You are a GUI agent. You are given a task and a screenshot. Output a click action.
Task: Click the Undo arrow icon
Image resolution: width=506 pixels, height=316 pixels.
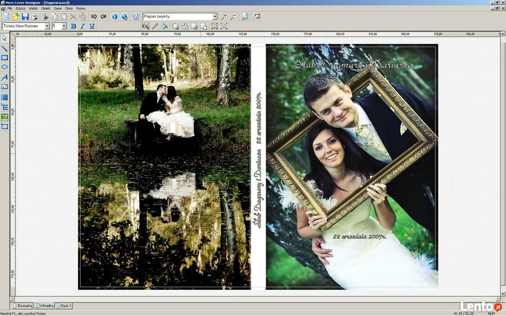(94, 17)
